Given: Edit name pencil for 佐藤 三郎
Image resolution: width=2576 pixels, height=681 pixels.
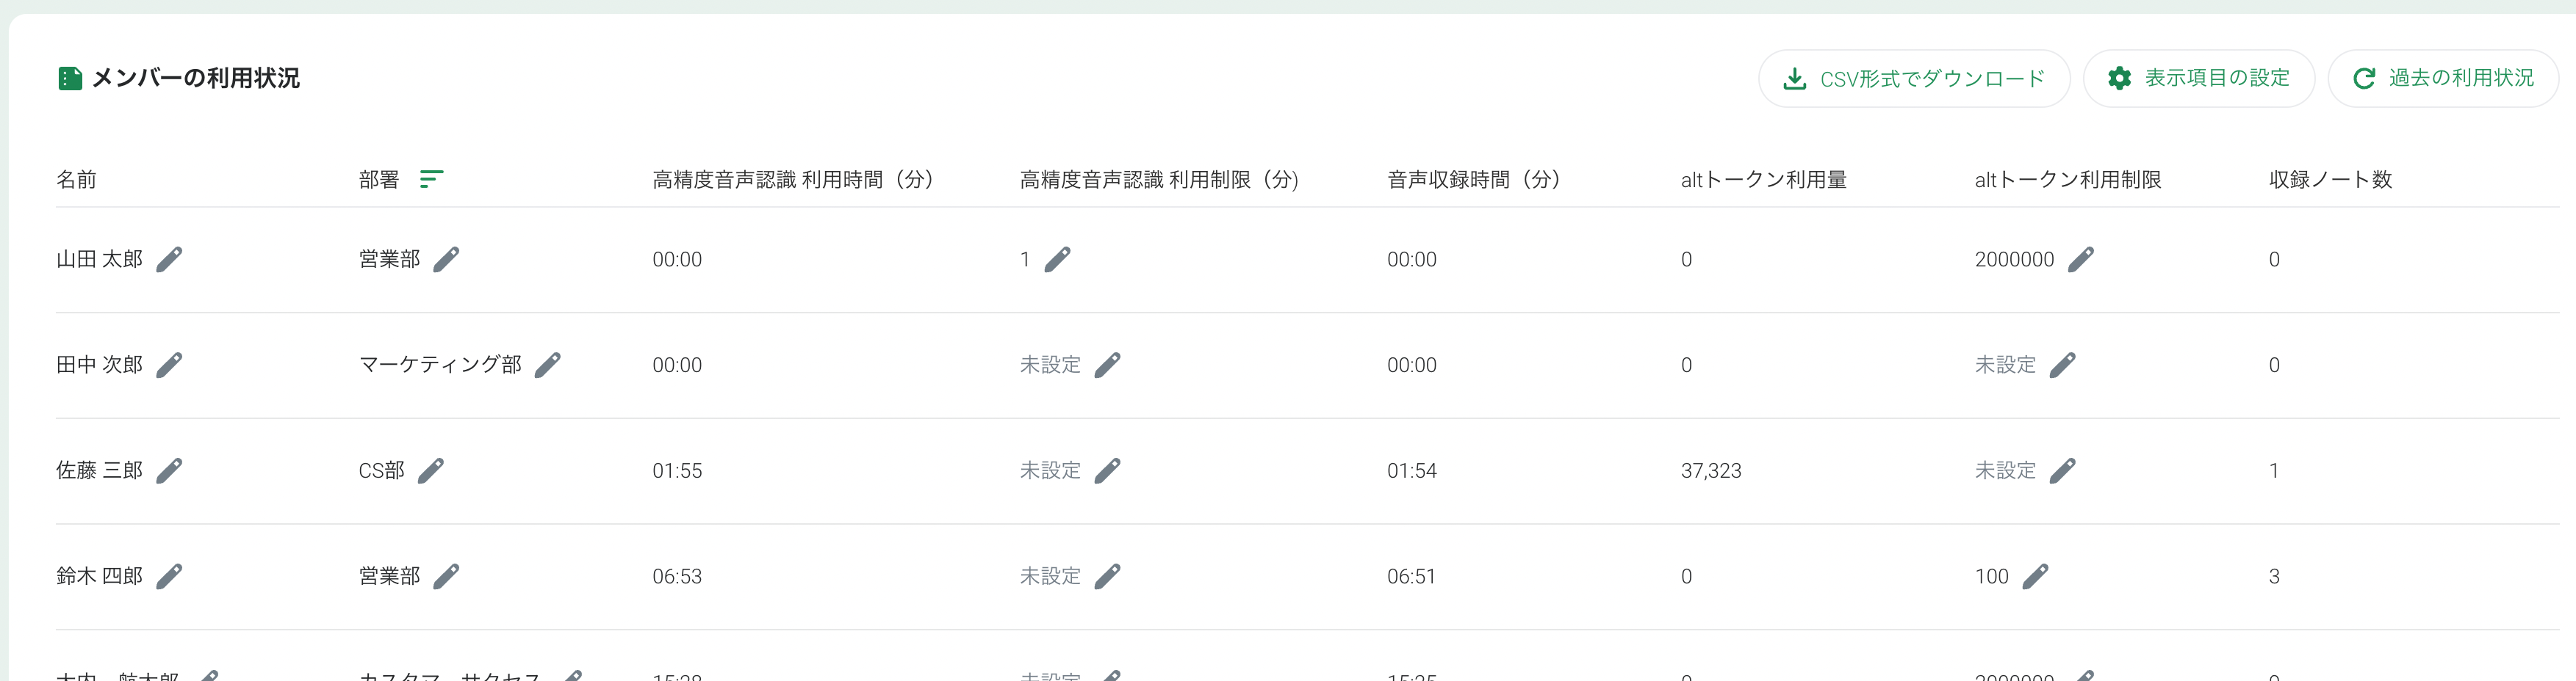Looking at the screenshot, I should point(170,470).
